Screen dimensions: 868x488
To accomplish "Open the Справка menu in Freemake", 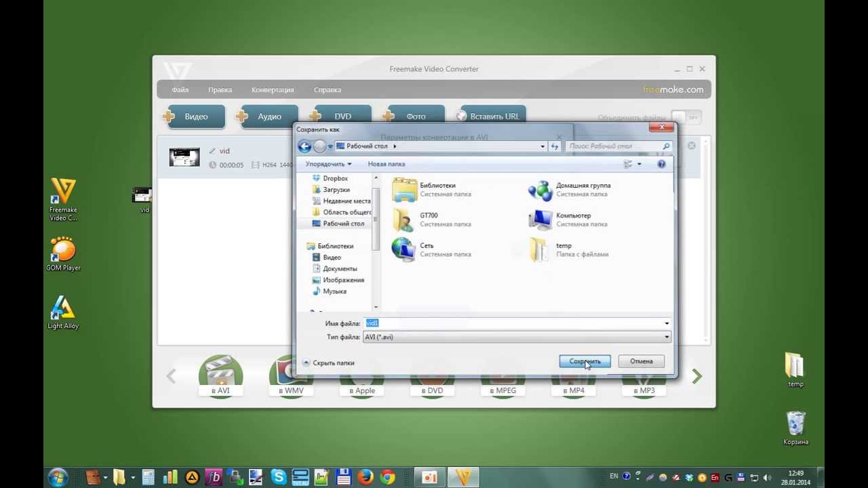I will click(328, 89).
